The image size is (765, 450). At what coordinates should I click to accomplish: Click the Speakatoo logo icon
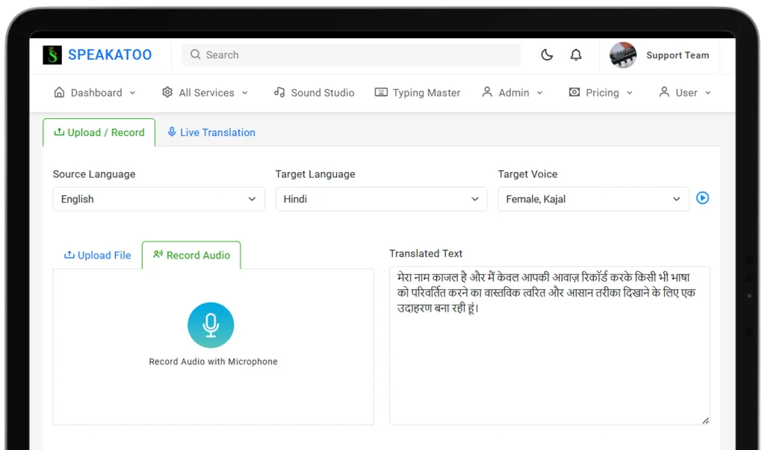(x=52, y=54)
